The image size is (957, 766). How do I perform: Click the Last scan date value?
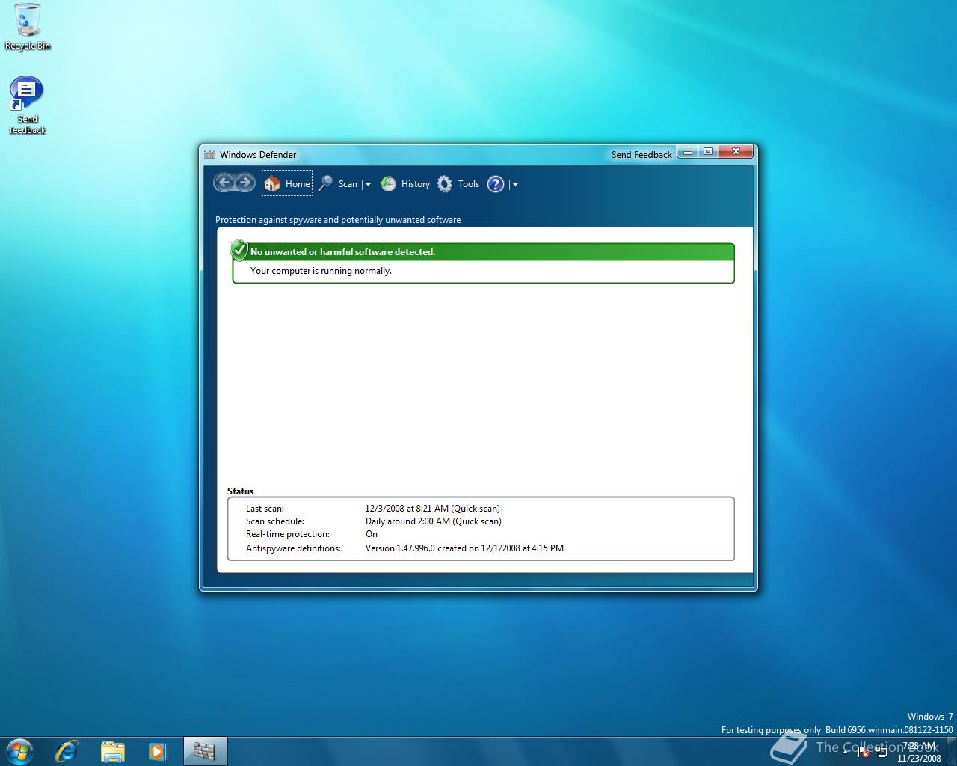pos(432,509)
